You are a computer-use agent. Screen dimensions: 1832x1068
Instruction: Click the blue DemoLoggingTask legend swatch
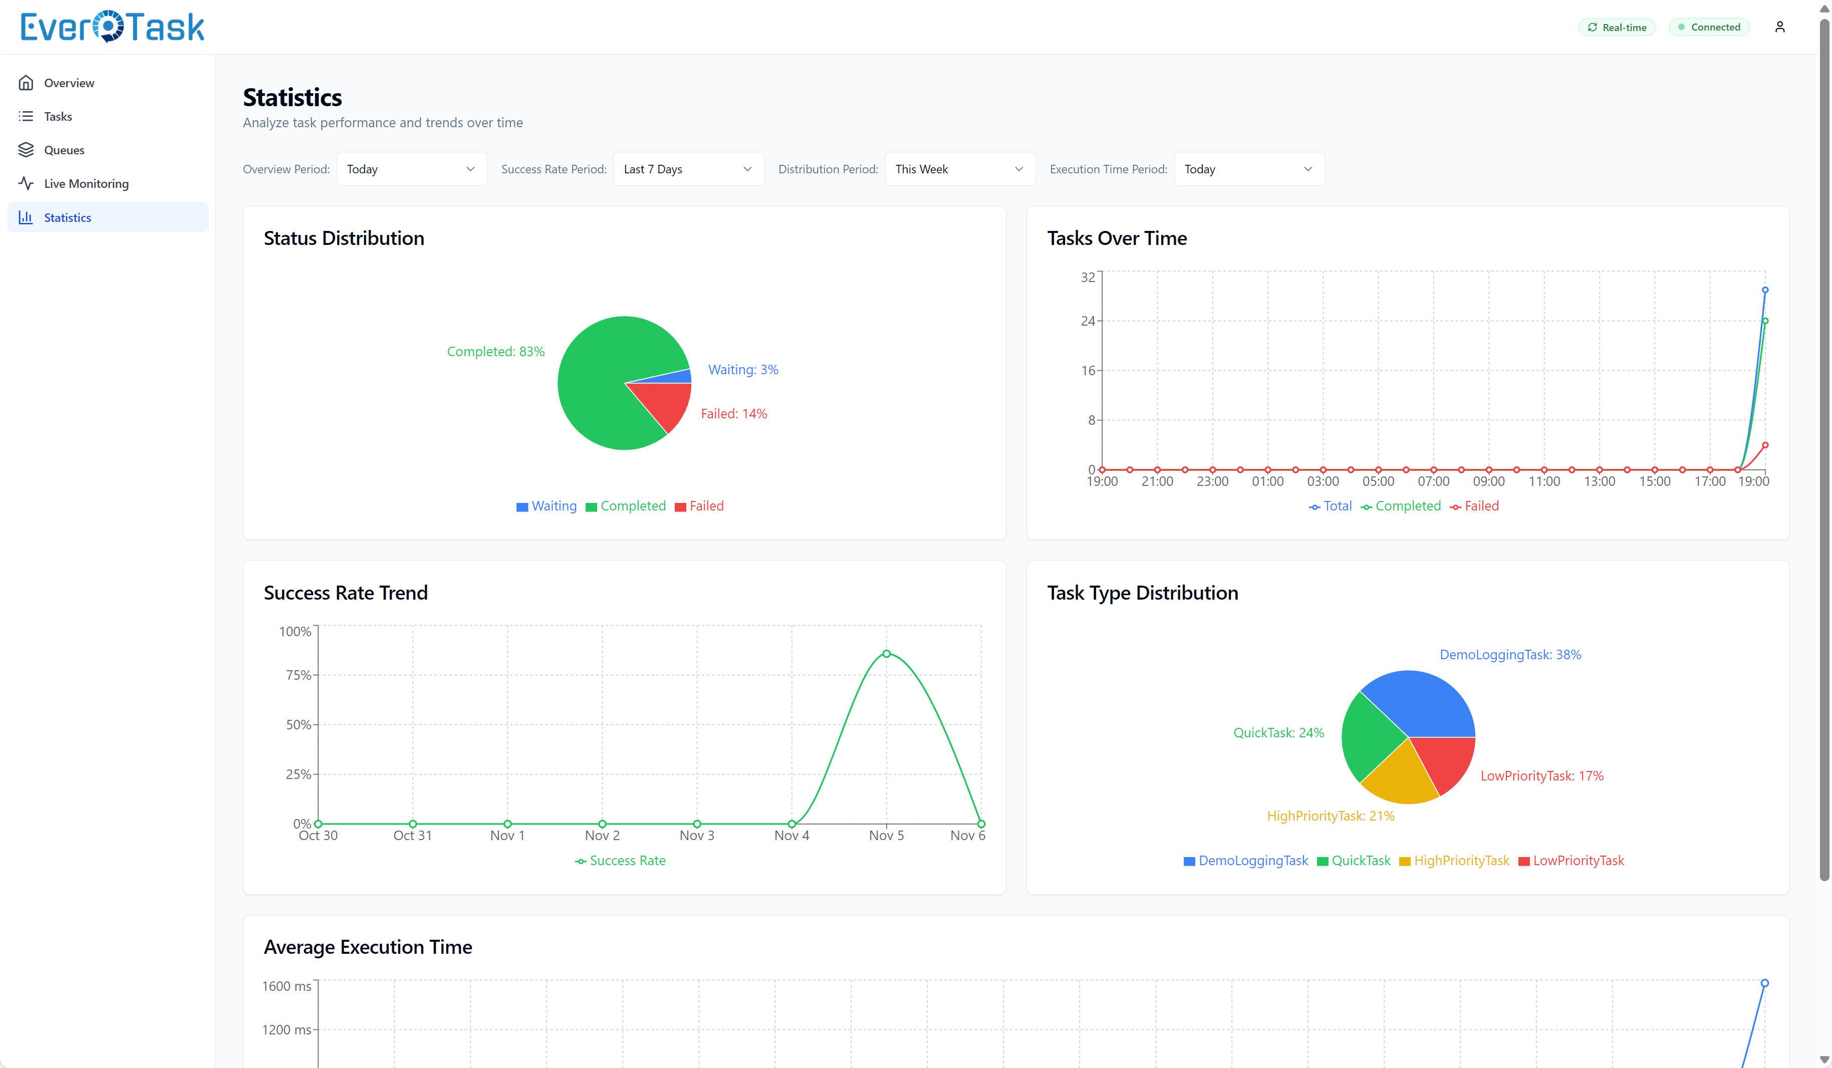click(x=1189, y=862)
